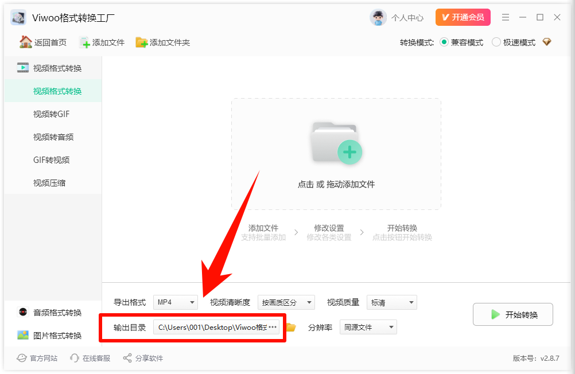Open the 分辨率 同源文件 dropdown
Image resolution: width=575 pixels, height=374 pixels.
(x=368, y=327)
